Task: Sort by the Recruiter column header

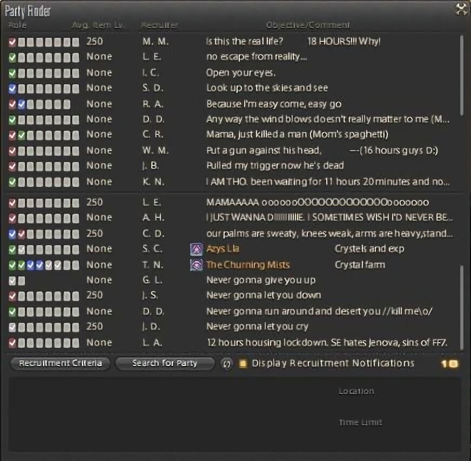Action: [x=159, y=25]
